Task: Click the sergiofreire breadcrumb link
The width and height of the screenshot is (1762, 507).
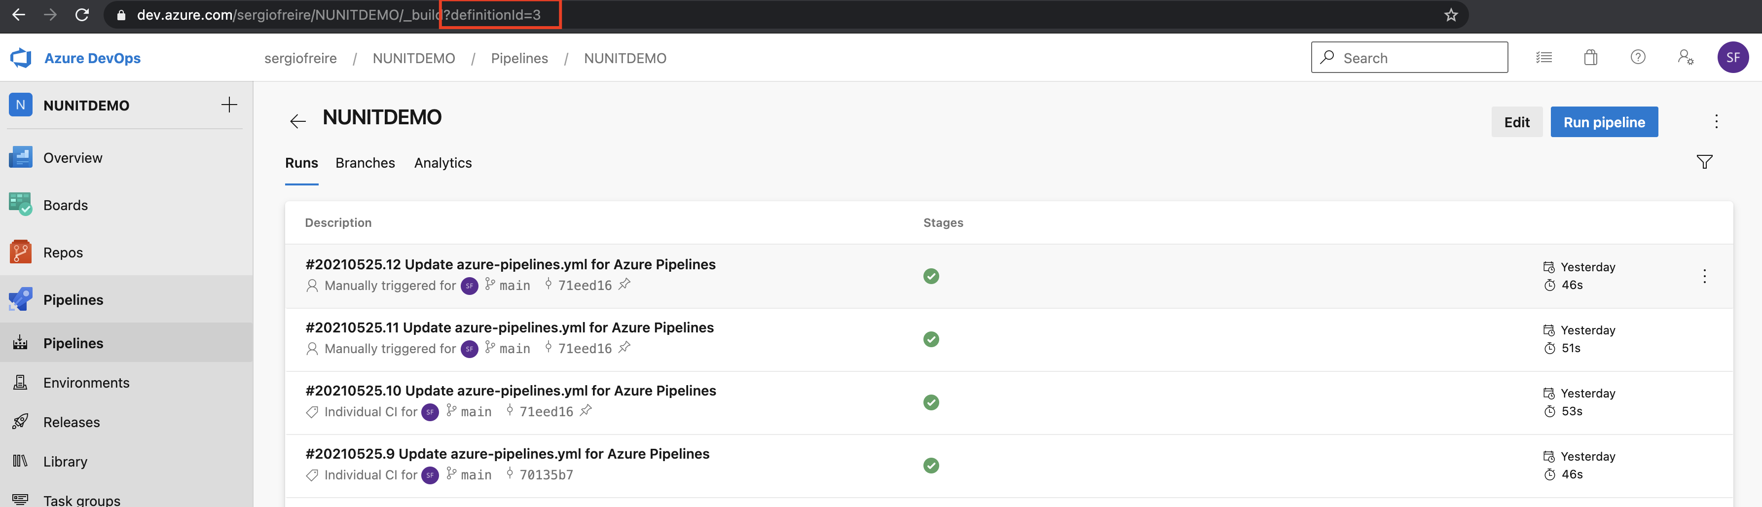Action: click(x=300, y=58)
